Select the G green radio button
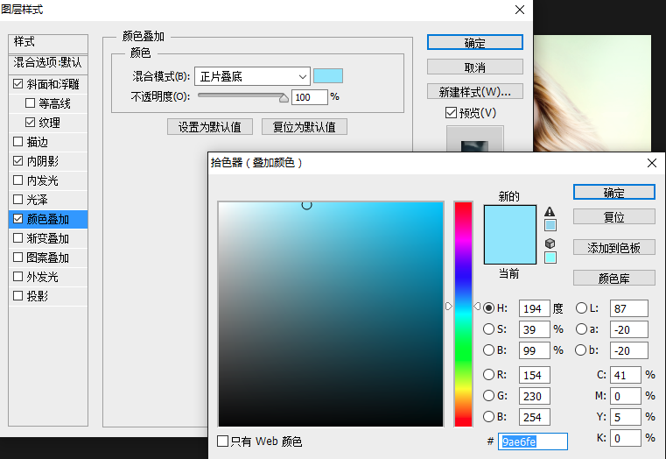Viewport: 666px width, 459px height. point(489,396)
